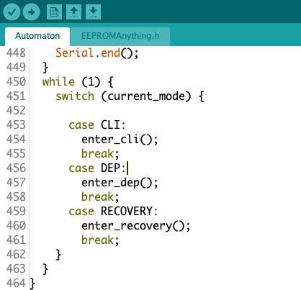
Task: Click the while (1) { statement
Action: (78, 82)
